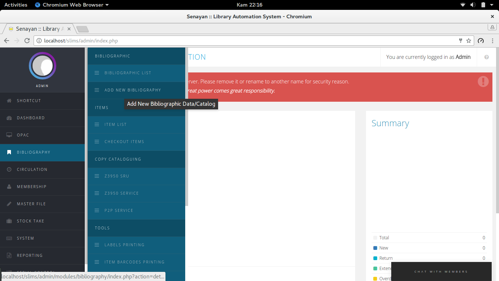The width and height of the screenshot is (499, 281).
Task: Click the Circulation clock icon
Action: [9, 169]
